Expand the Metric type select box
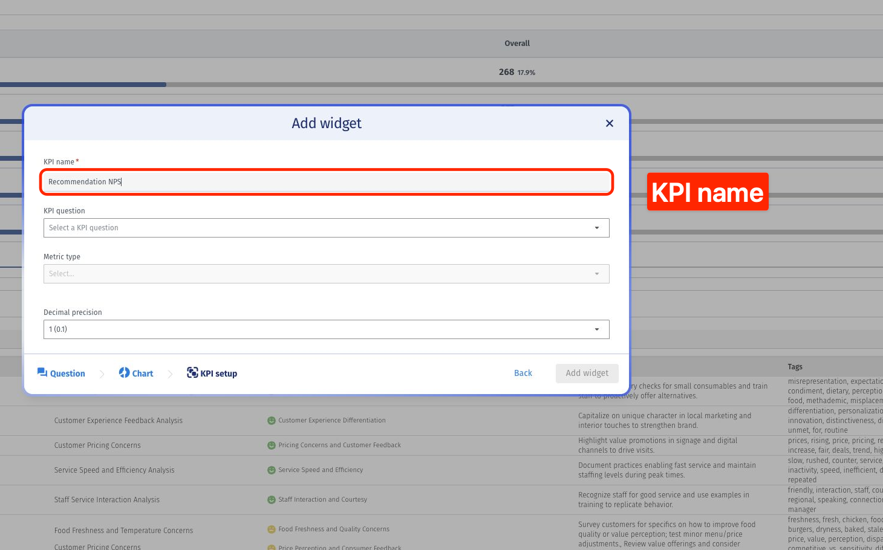The width and height of the screenshot is (883, 550). (327, 274)
